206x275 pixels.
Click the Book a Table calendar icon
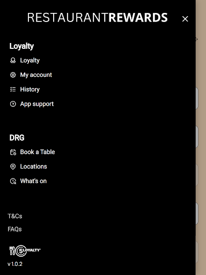click(13, 152)
